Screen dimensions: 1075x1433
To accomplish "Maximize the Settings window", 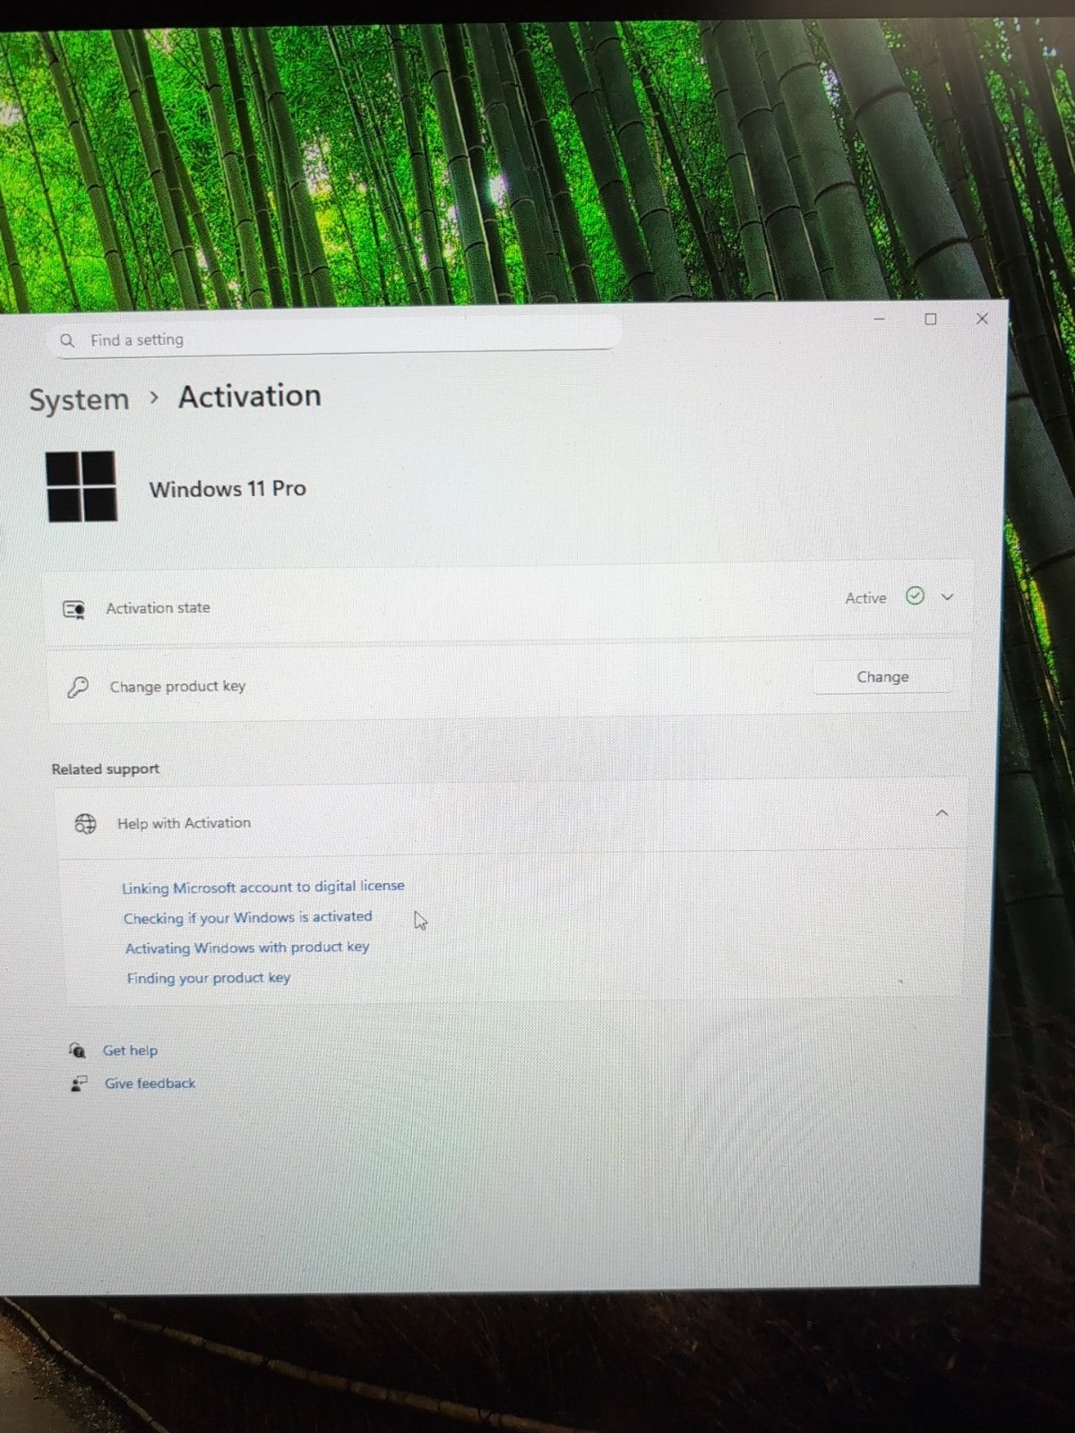I will 931,319.
